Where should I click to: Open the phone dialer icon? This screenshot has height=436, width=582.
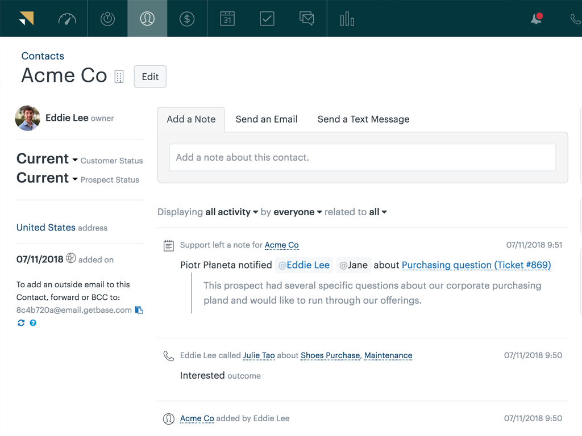coord(575,18)
